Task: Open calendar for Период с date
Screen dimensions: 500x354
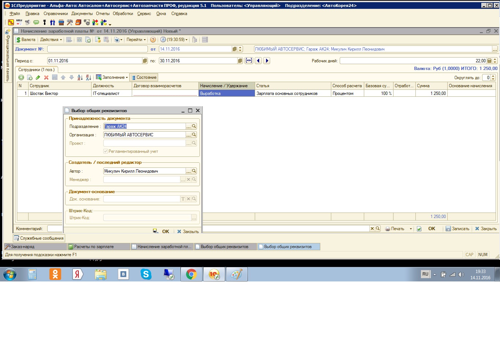Action: 145,61
